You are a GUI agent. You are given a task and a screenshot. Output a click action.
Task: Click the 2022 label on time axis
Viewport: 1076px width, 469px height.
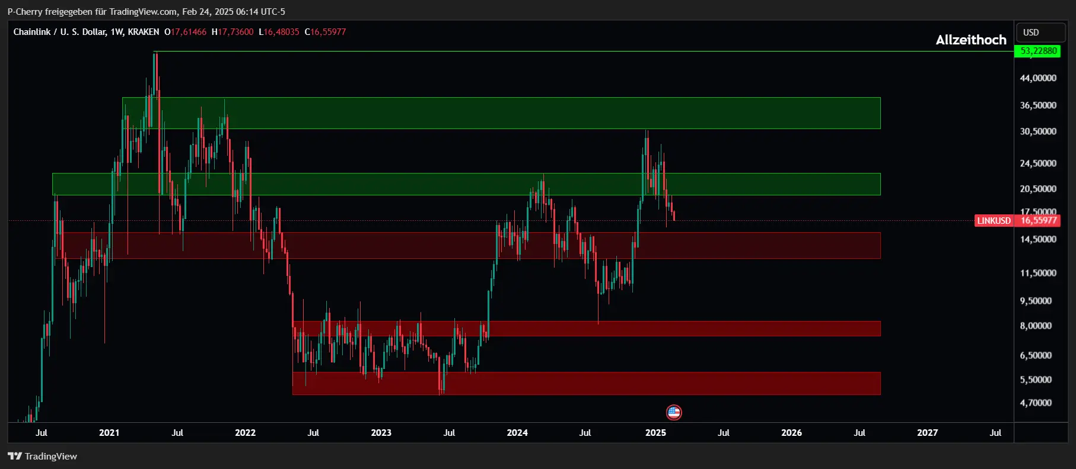pyautogui.click(x=245, y=433)
